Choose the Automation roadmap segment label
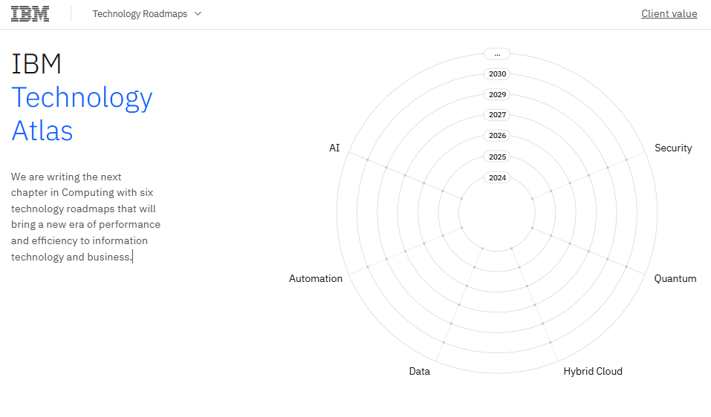Viewport: 711px width, 417px height. pyautogui.click(x=316, y=278)
